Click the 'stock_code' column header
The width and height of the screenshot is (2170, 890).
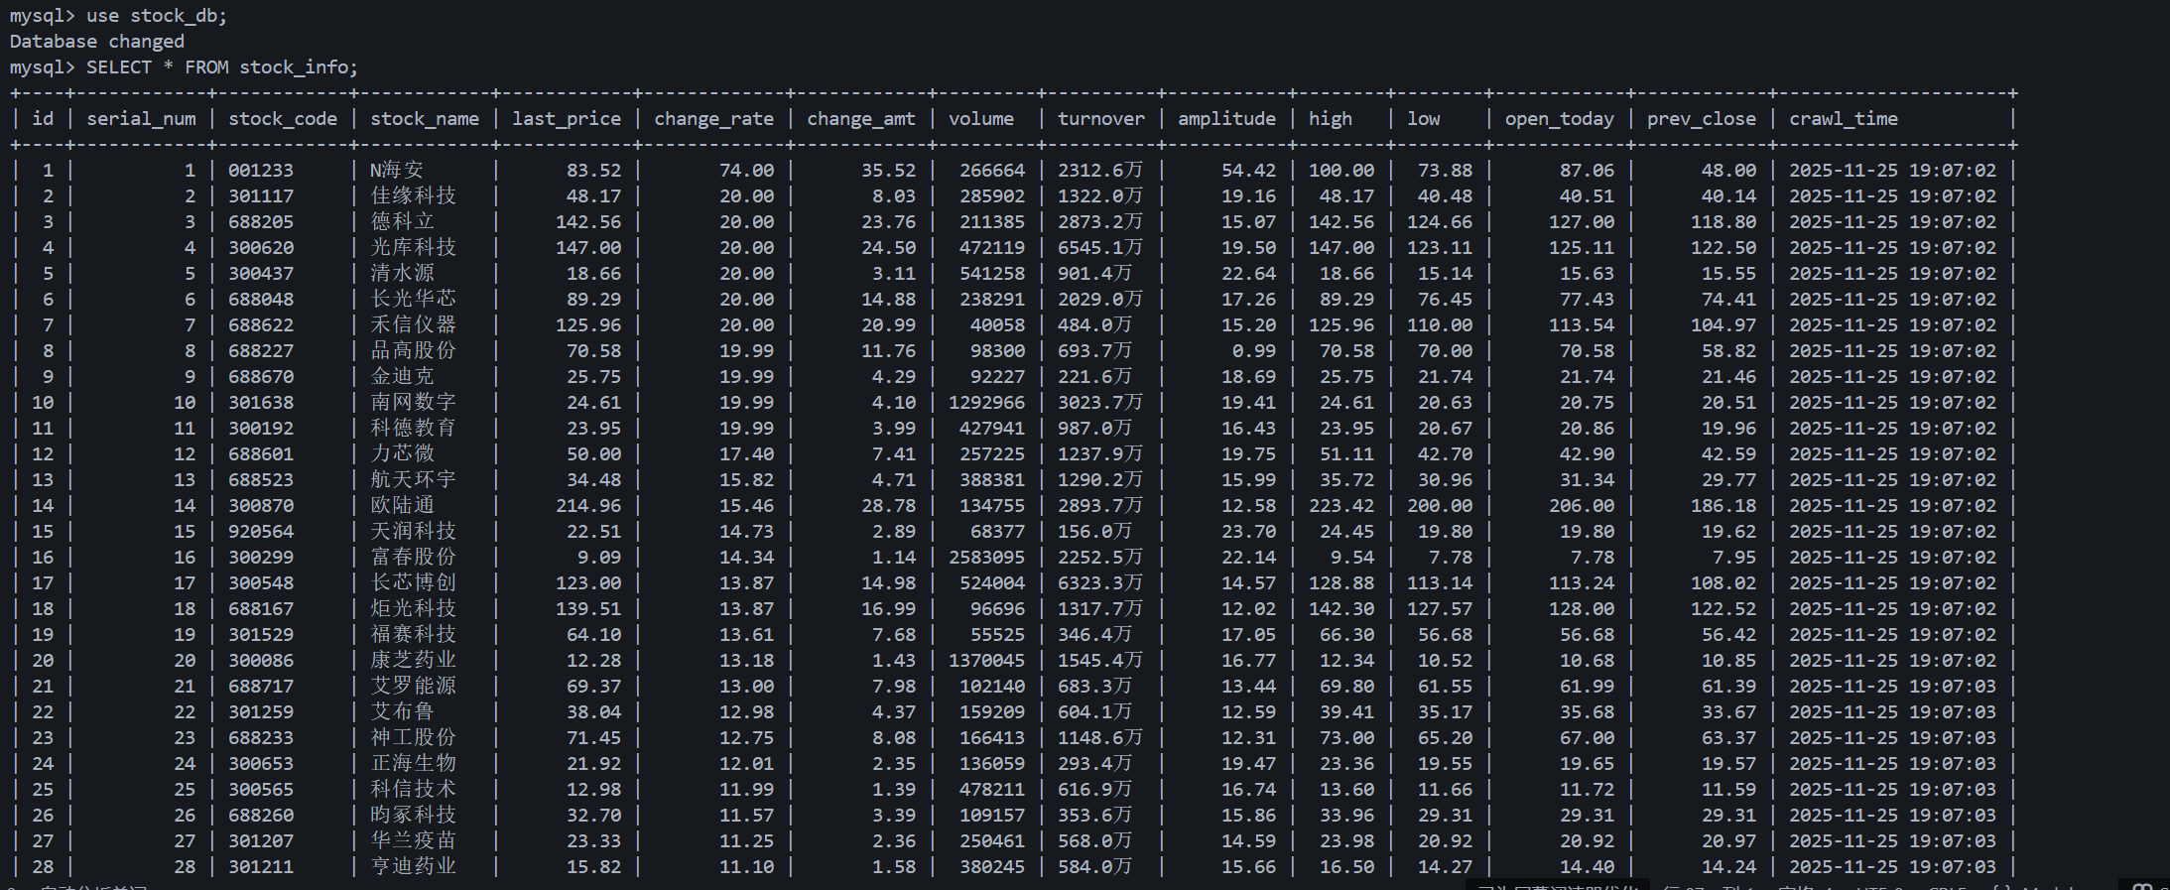[x=283, y=119]
